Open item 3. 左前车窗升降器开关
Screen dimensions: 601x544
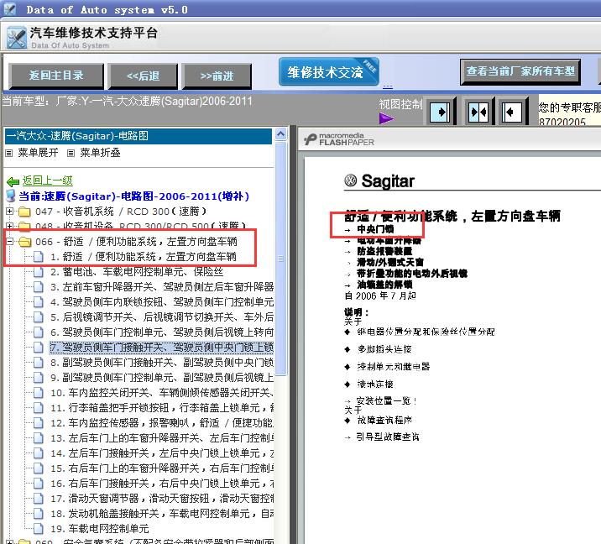click(x=162, y=287)
